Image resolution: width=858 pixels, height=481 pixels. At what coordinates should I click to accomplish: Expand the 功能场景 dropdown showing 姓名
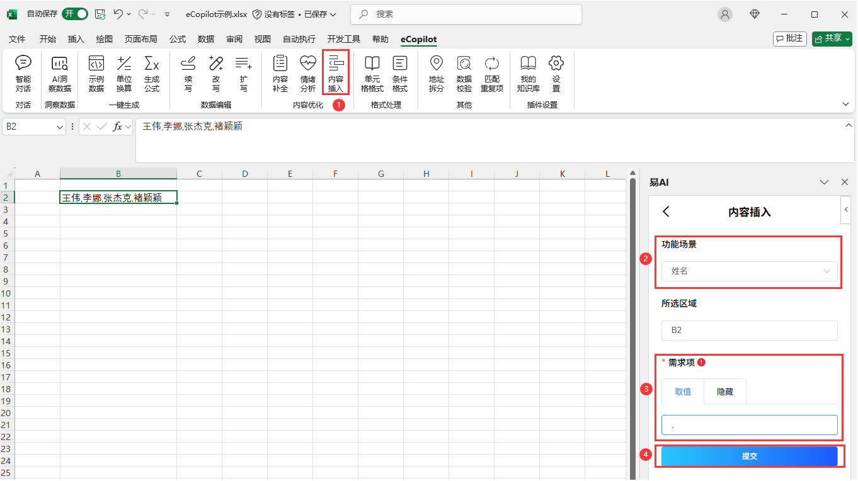click(749, 271)
